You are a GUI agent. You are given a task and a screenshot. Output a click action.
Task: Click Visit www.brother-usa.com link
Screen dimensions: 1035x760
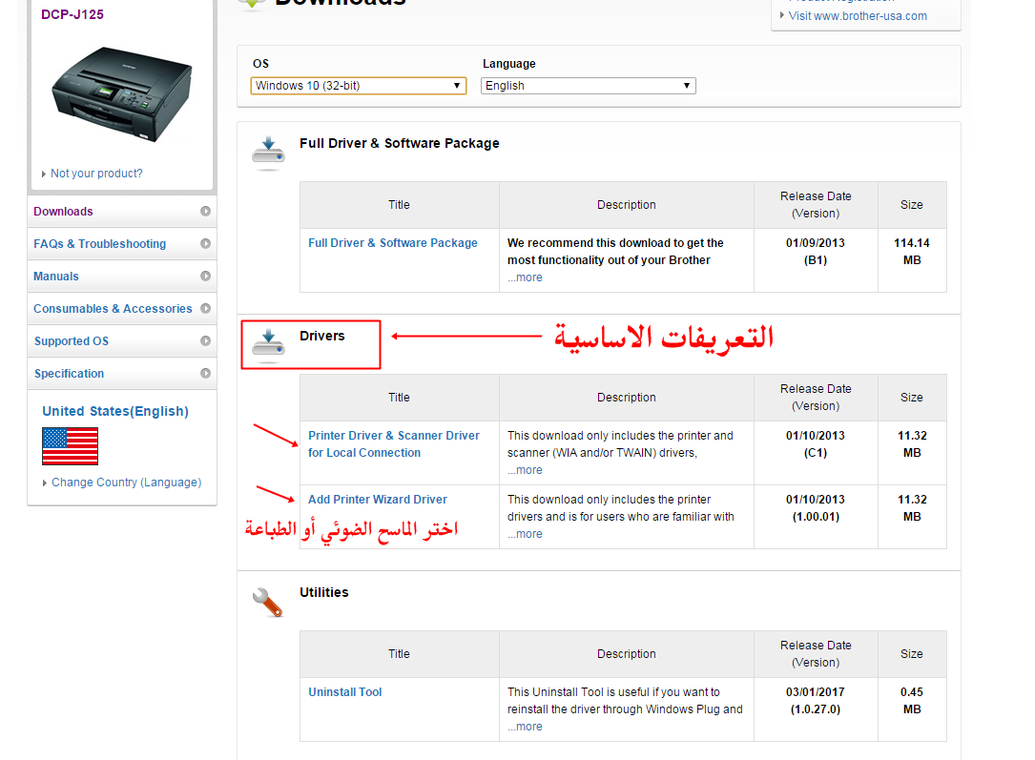pyautogui.click(x=858, y=16)
